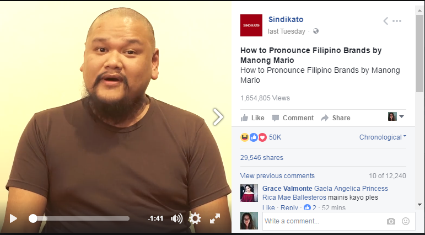Viewport: 425px width, 235px height.
Task: Open video quality settings gear
Action: coord(195,218)
